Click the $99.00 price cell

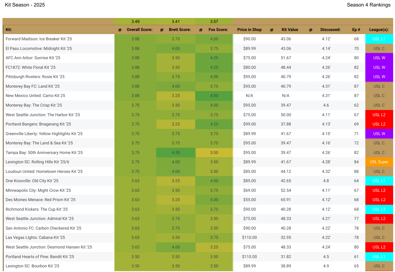[250, 124]
